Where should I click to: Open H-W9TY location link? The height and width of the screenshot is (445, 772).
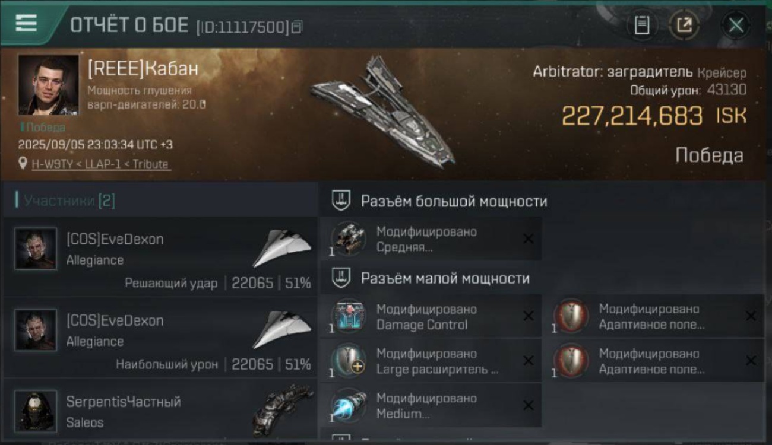click(100, 164)
